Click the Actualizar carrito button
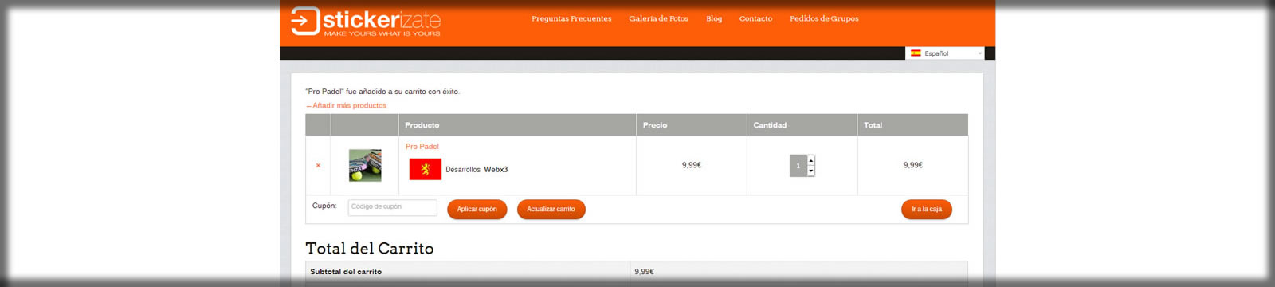Image resolution: width=1275 pixels, height=287 pixels. click(551, 209)
